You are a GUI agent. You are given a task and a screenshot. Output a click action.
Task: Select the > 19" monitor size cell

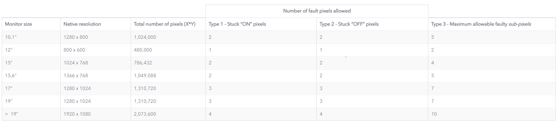click(31, 114)
